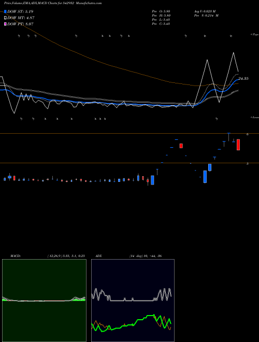This screenshot has height=342, width=259.
Task: Click the '5' price level label
Action: pos(248,164)
